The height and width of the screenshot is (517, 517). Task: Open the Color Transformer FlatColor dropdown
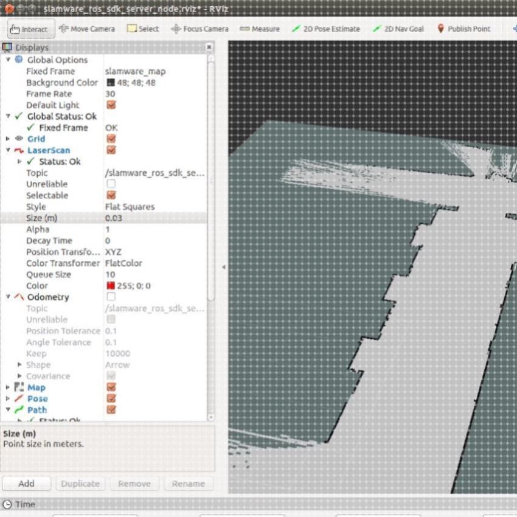coord(123,263)
